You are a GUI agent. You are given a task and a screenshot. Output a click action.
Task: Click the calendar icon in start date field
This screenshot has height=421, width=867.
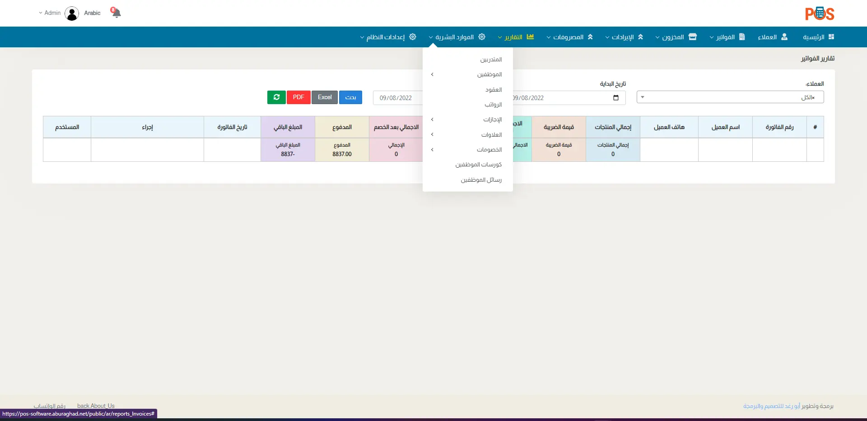point(616,98)
